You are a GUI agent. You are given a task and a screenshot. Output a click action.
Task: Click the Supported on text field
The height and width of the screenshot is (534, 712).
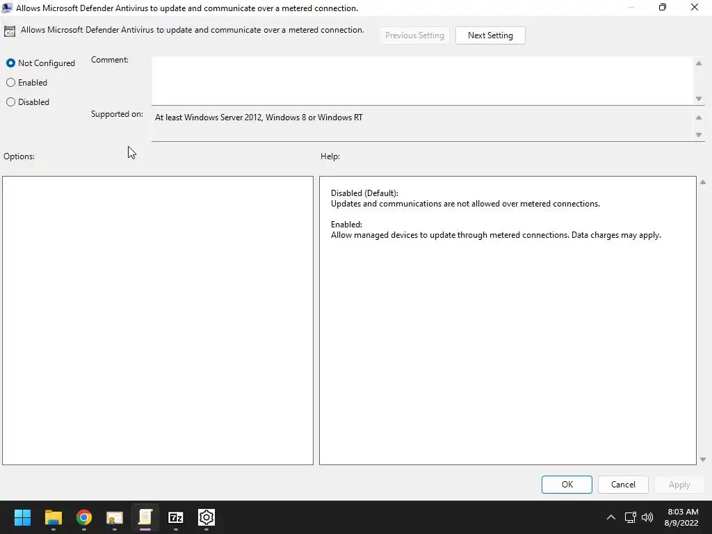point(422,126)
